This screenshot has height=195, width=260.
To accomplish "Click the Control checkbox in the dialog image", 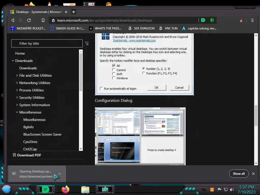I will (x=114, y=70).
